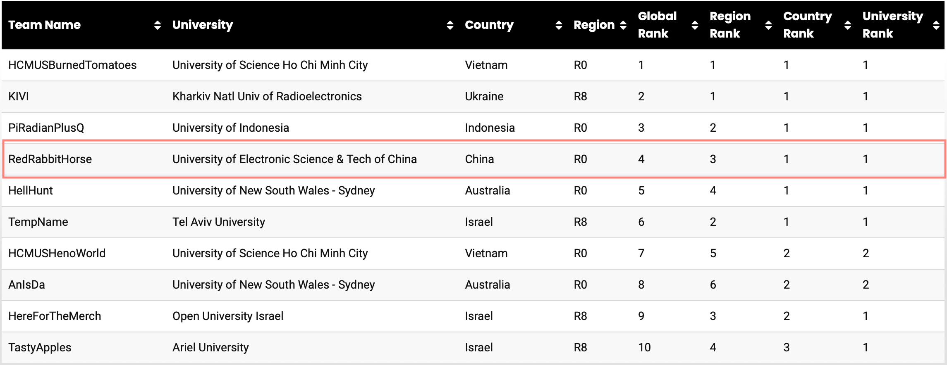The height and width of the screenshot is (365, 947).
Task: Click Israel in TempName row
Action: point(479,222)
